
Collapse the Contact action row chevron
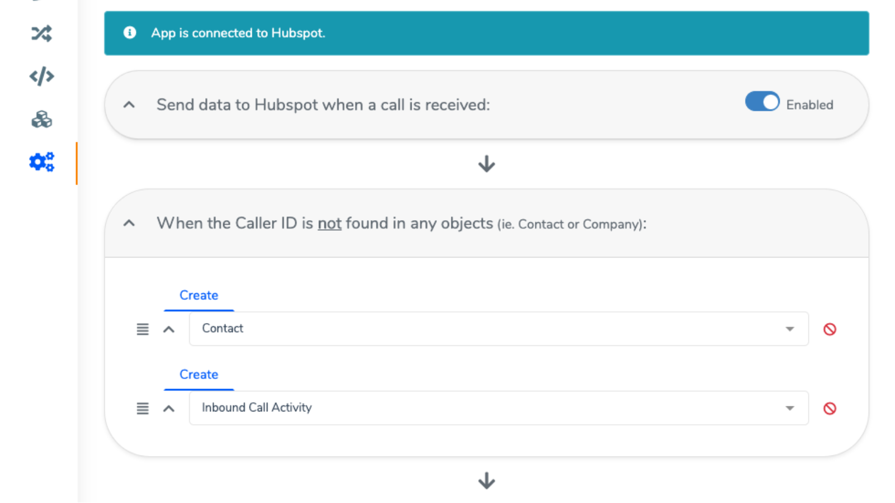169,329
